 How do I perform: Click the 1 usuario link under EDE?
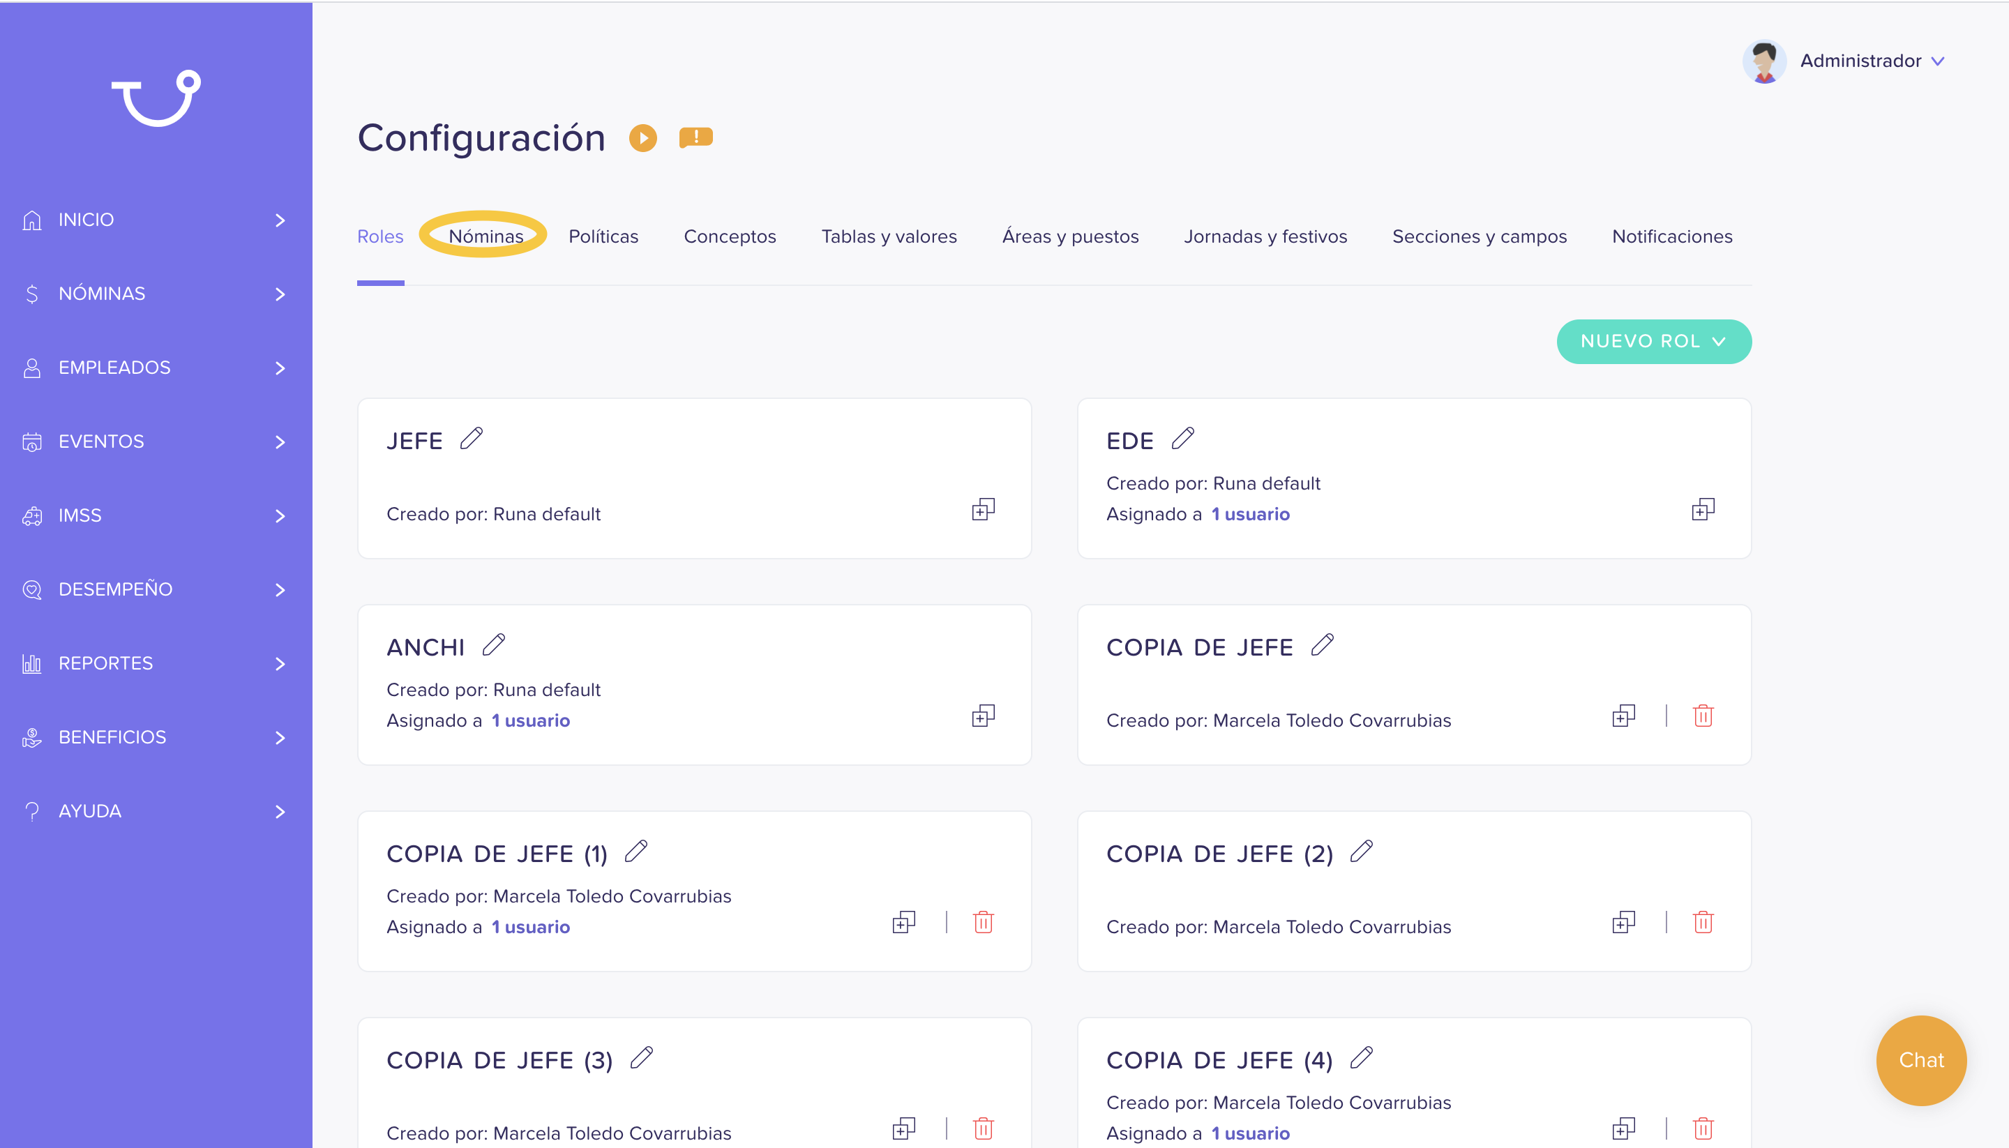1251,514
